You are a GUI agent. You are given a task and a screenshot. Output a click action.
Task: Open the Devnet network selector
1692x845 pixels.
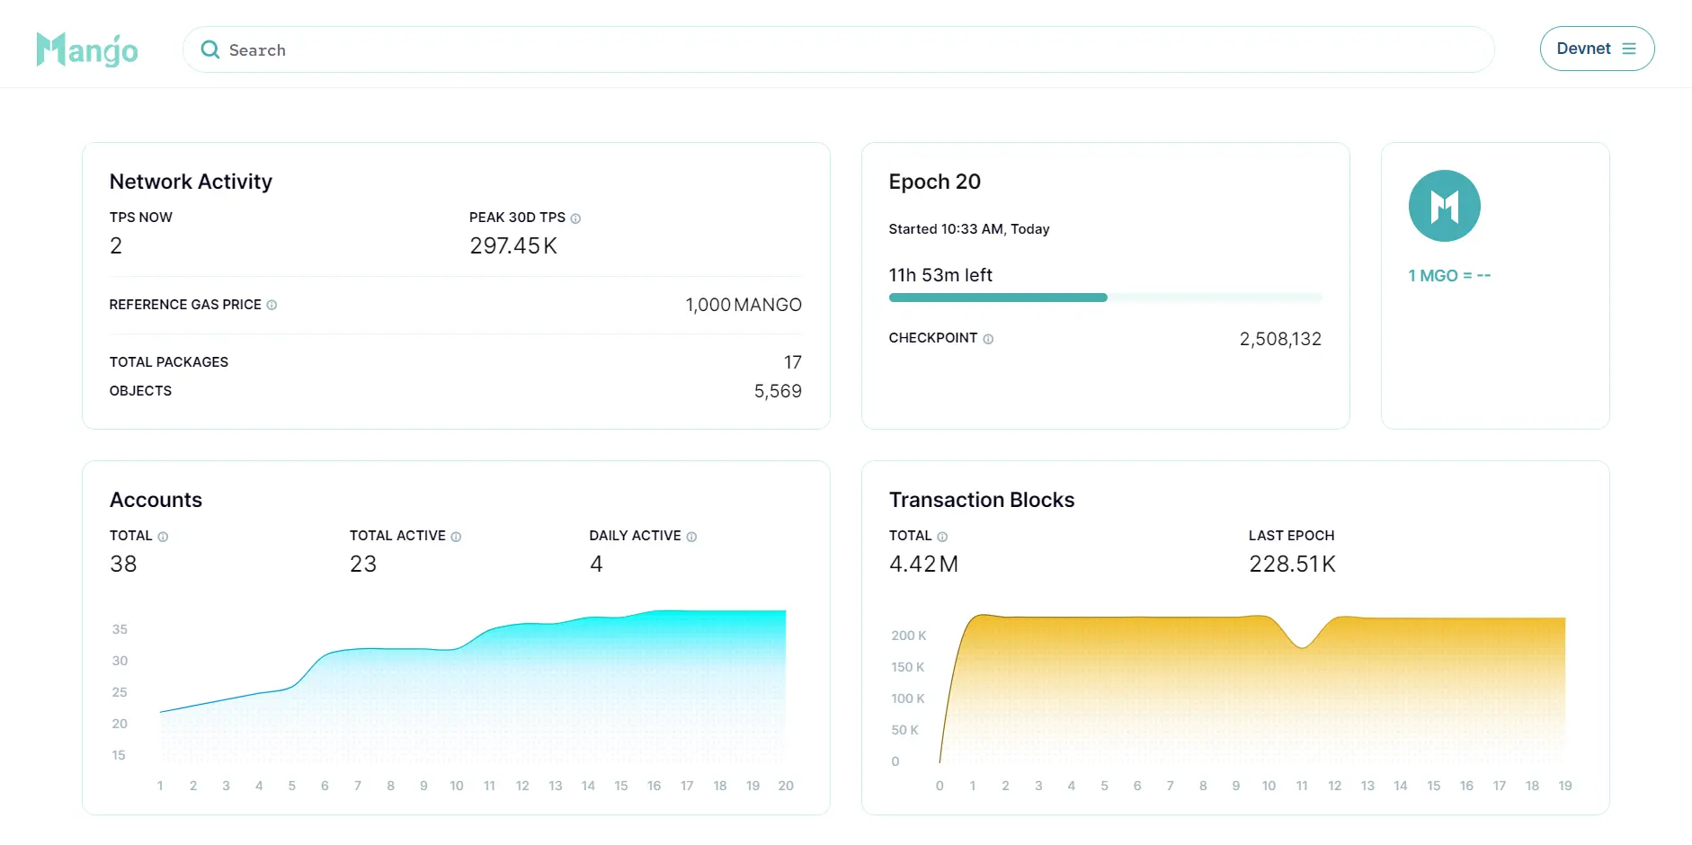1597,49
